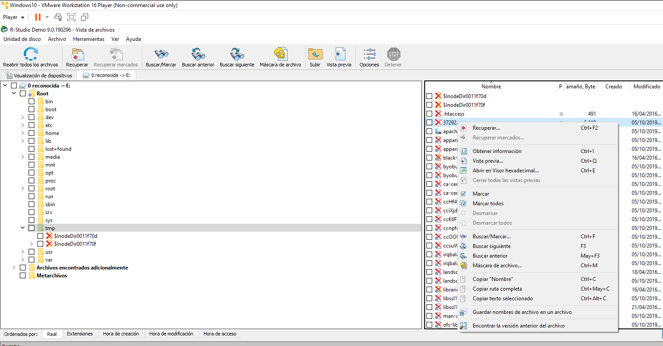
Task: Click the Subir folder icon
Action: (315, 54)
